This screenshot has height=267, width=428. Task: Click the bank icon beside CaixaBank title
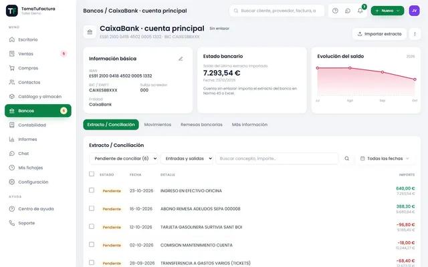90,32
